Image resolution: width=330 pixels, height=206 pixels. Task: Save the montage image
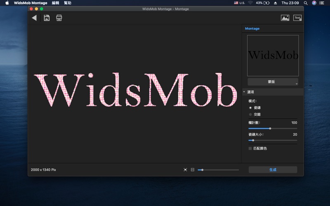click(x=47, y=18)
